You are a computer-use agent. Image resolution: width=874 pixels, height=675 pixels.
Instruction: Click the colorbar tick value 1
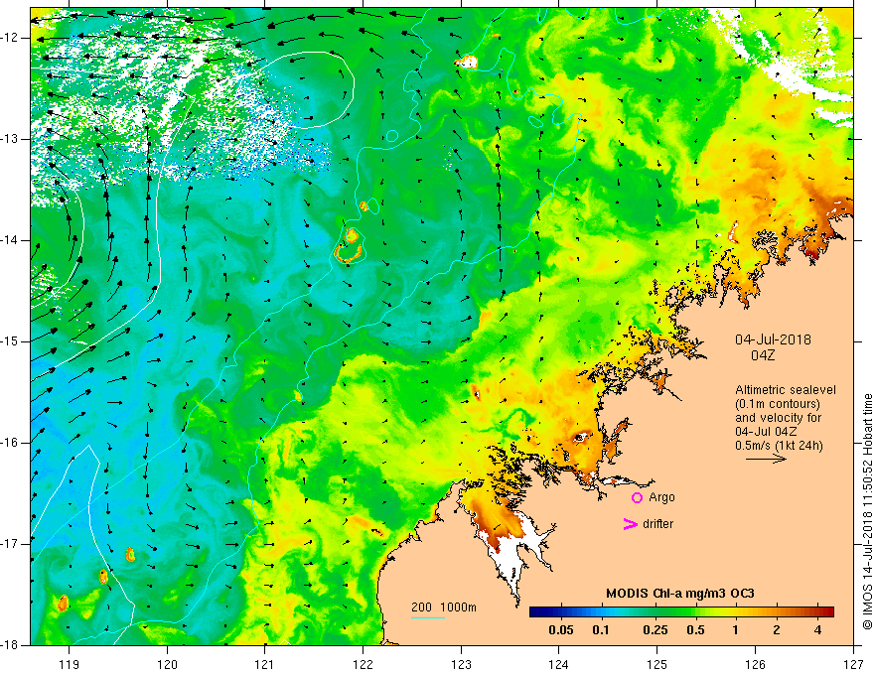(x=735, y=630)
